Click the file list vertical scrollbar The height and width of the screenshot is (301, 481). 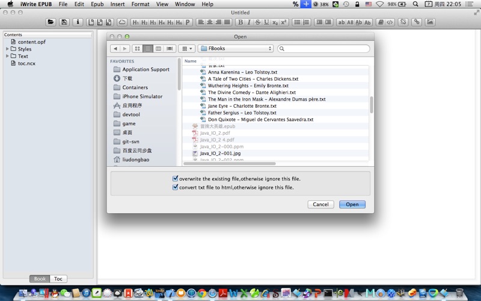tap(372, 105)
